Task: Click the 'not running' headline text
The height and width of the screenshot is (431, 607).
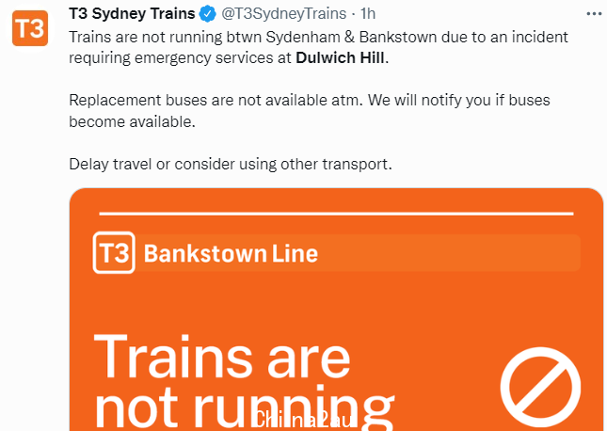Action: pyautogui.click(x=245, y=408)
